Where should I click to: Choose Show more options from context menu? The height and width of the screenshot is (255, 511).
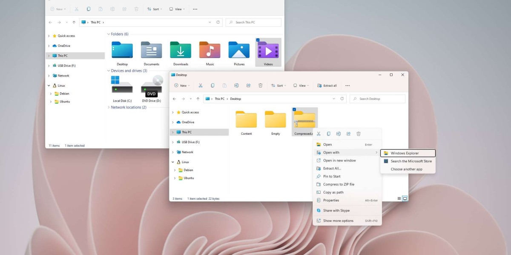point(347,221)
